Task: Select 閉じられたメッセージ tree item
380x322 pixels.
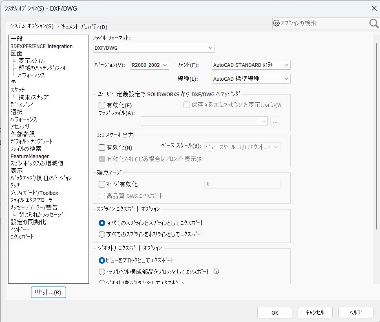Action: coord(40,215)
